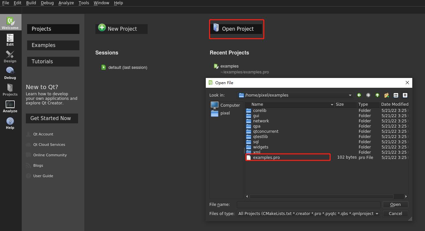Select the Tutorials tab on Welcome page
425x231 pixels.
53,61
